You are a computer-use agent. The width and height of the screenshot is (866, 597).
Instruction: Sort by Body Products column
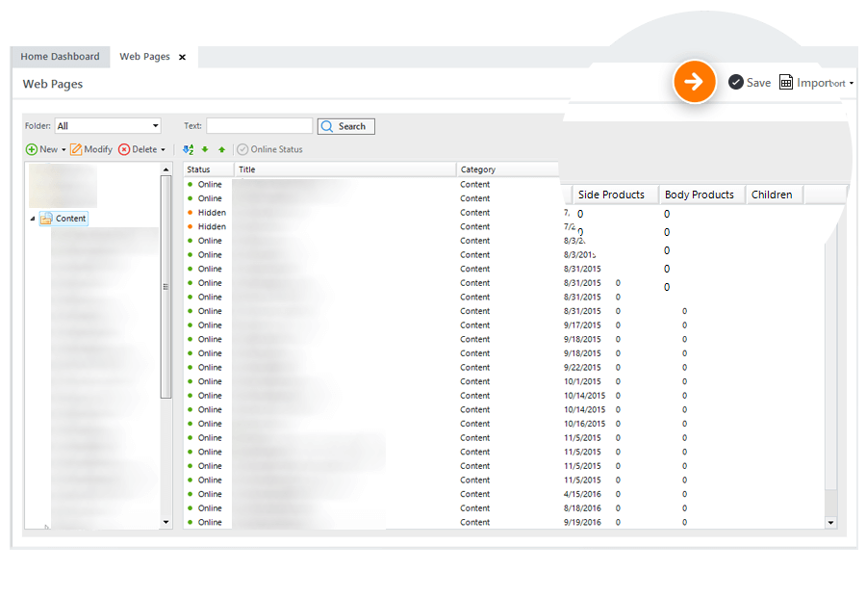pos(701,195)
